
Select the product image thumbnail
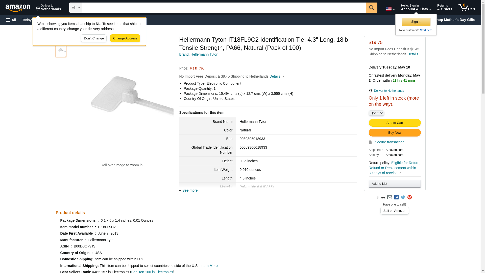click(x=61, y=51)
